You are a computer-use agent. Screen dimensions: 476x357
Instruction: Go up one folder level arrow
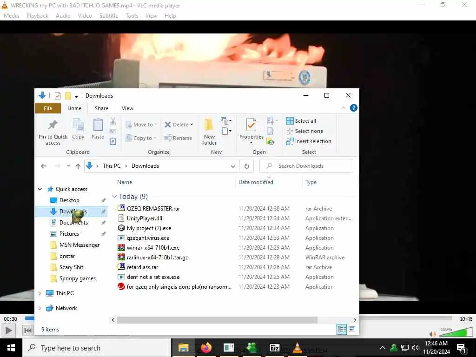tap(78, 166)
